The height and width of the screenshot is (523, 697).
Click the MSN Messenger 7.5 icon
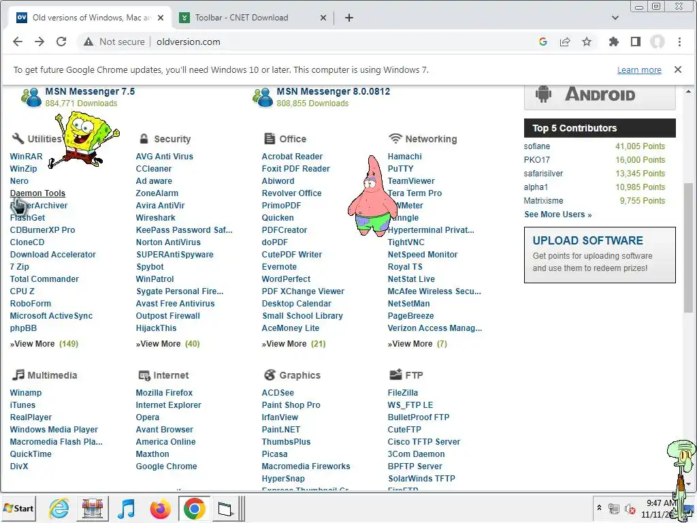[x=31, y=97]
